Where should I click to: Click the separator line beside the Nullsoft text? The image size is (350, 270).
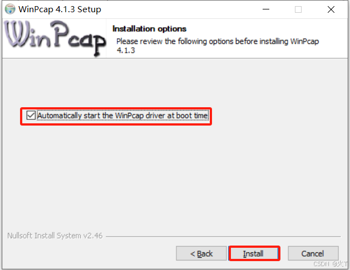click(x=223, y=236)
